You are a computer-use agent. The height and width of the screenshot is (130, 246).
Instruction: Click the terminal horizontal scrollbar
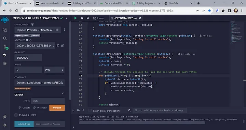[142, 123]
